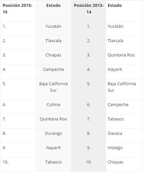Select the rightmost 'Estado' column header

(x=115, y=5)
